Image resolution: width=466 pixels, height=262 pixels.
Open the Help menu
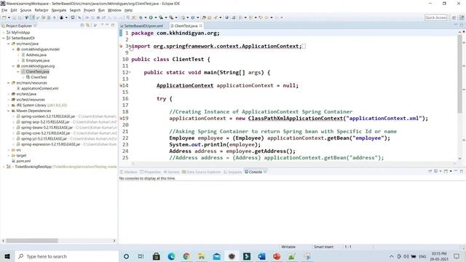coord(128,10)
